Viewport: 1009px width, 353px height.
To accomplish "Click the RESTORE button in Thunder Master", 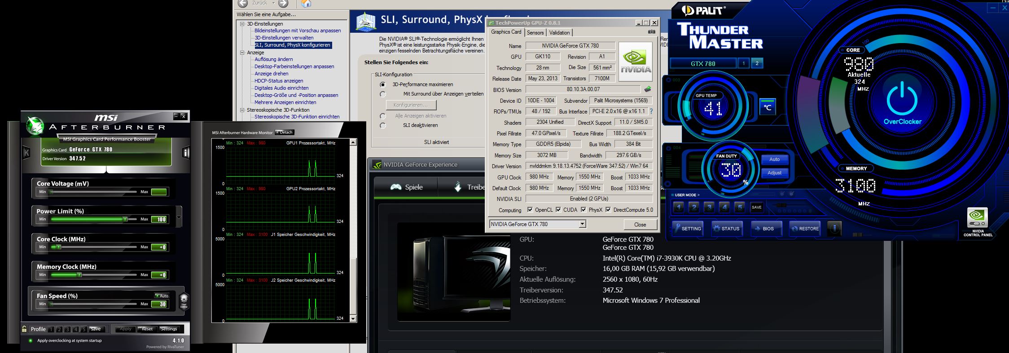I will (805, 228).
